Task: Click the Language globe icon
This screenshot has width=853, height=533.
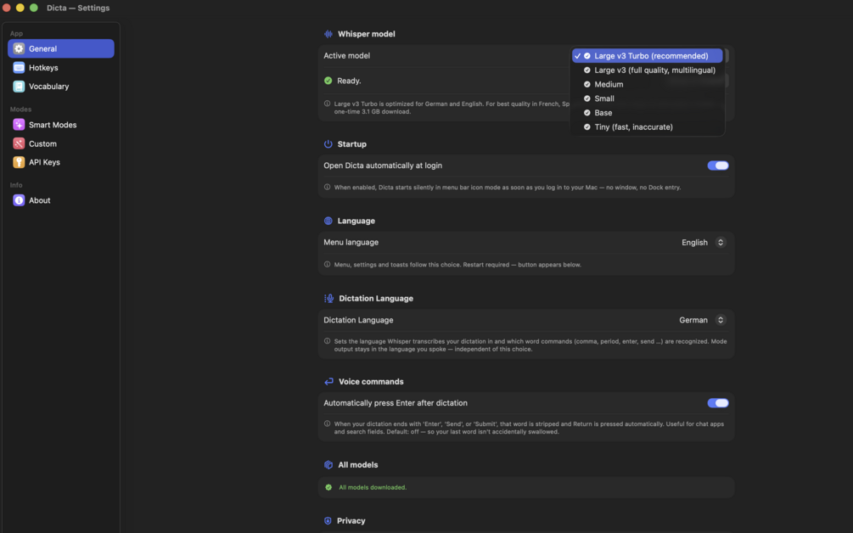Action: pos(328,221)
